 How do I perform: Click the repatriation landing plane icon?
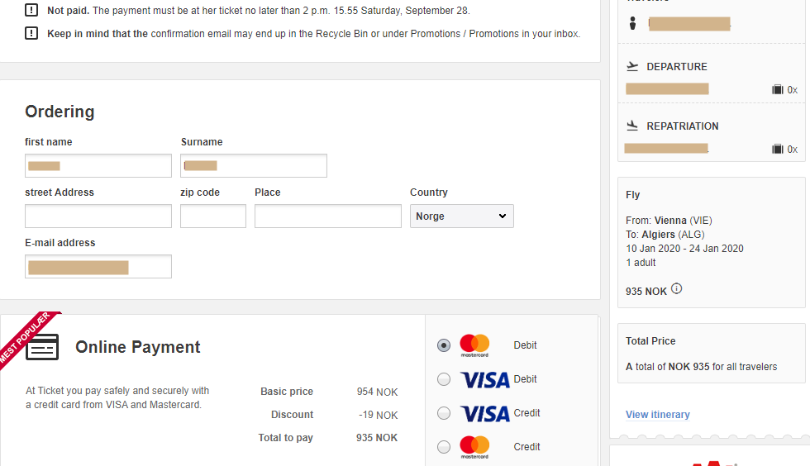pyautogui.click(x=632, y=126)
